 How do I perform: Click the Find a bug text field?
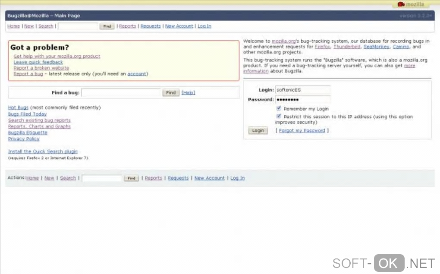121,93
